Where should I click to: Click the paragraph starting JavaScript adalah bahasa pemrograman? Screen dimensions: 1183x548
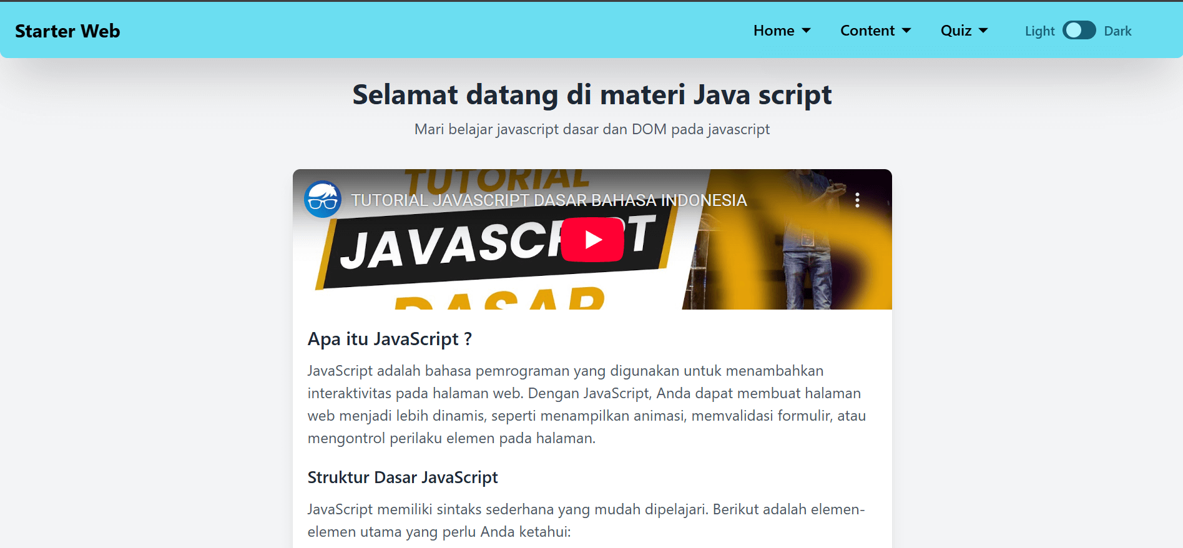587,404
